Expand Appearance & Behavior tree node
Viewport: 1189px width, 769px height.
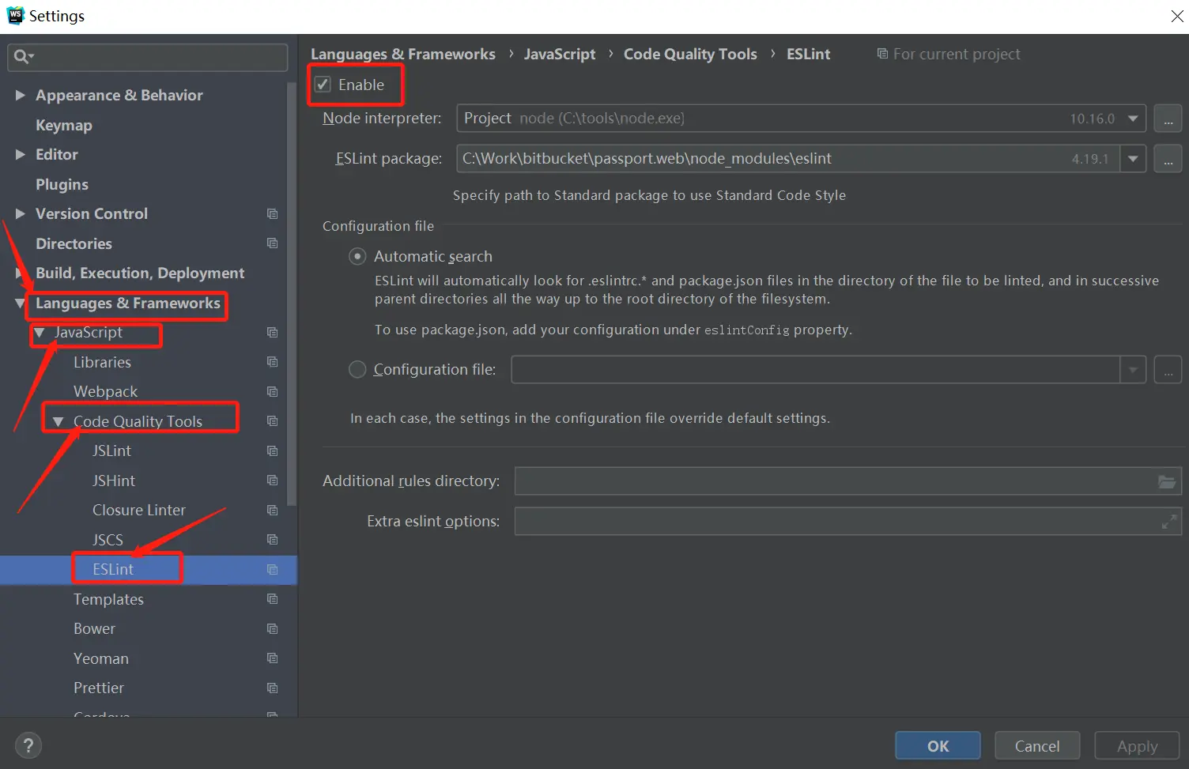pos(21,95)
